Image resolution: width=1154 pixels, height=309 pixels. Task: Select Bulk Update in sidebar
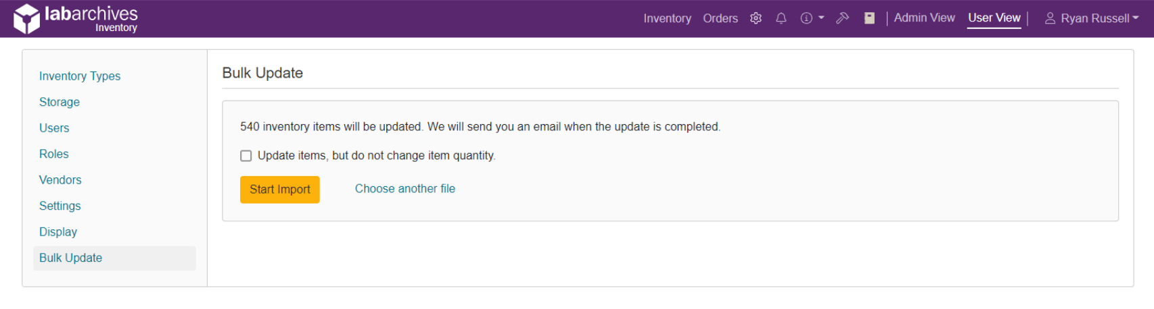pos(114,258)
